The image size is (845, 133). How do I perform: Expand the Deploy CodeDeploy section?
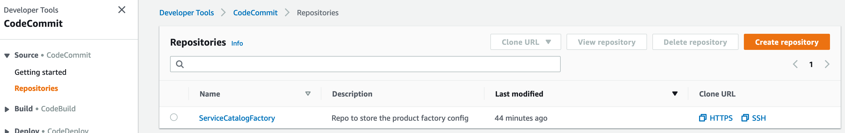click(x=7, y=131)
